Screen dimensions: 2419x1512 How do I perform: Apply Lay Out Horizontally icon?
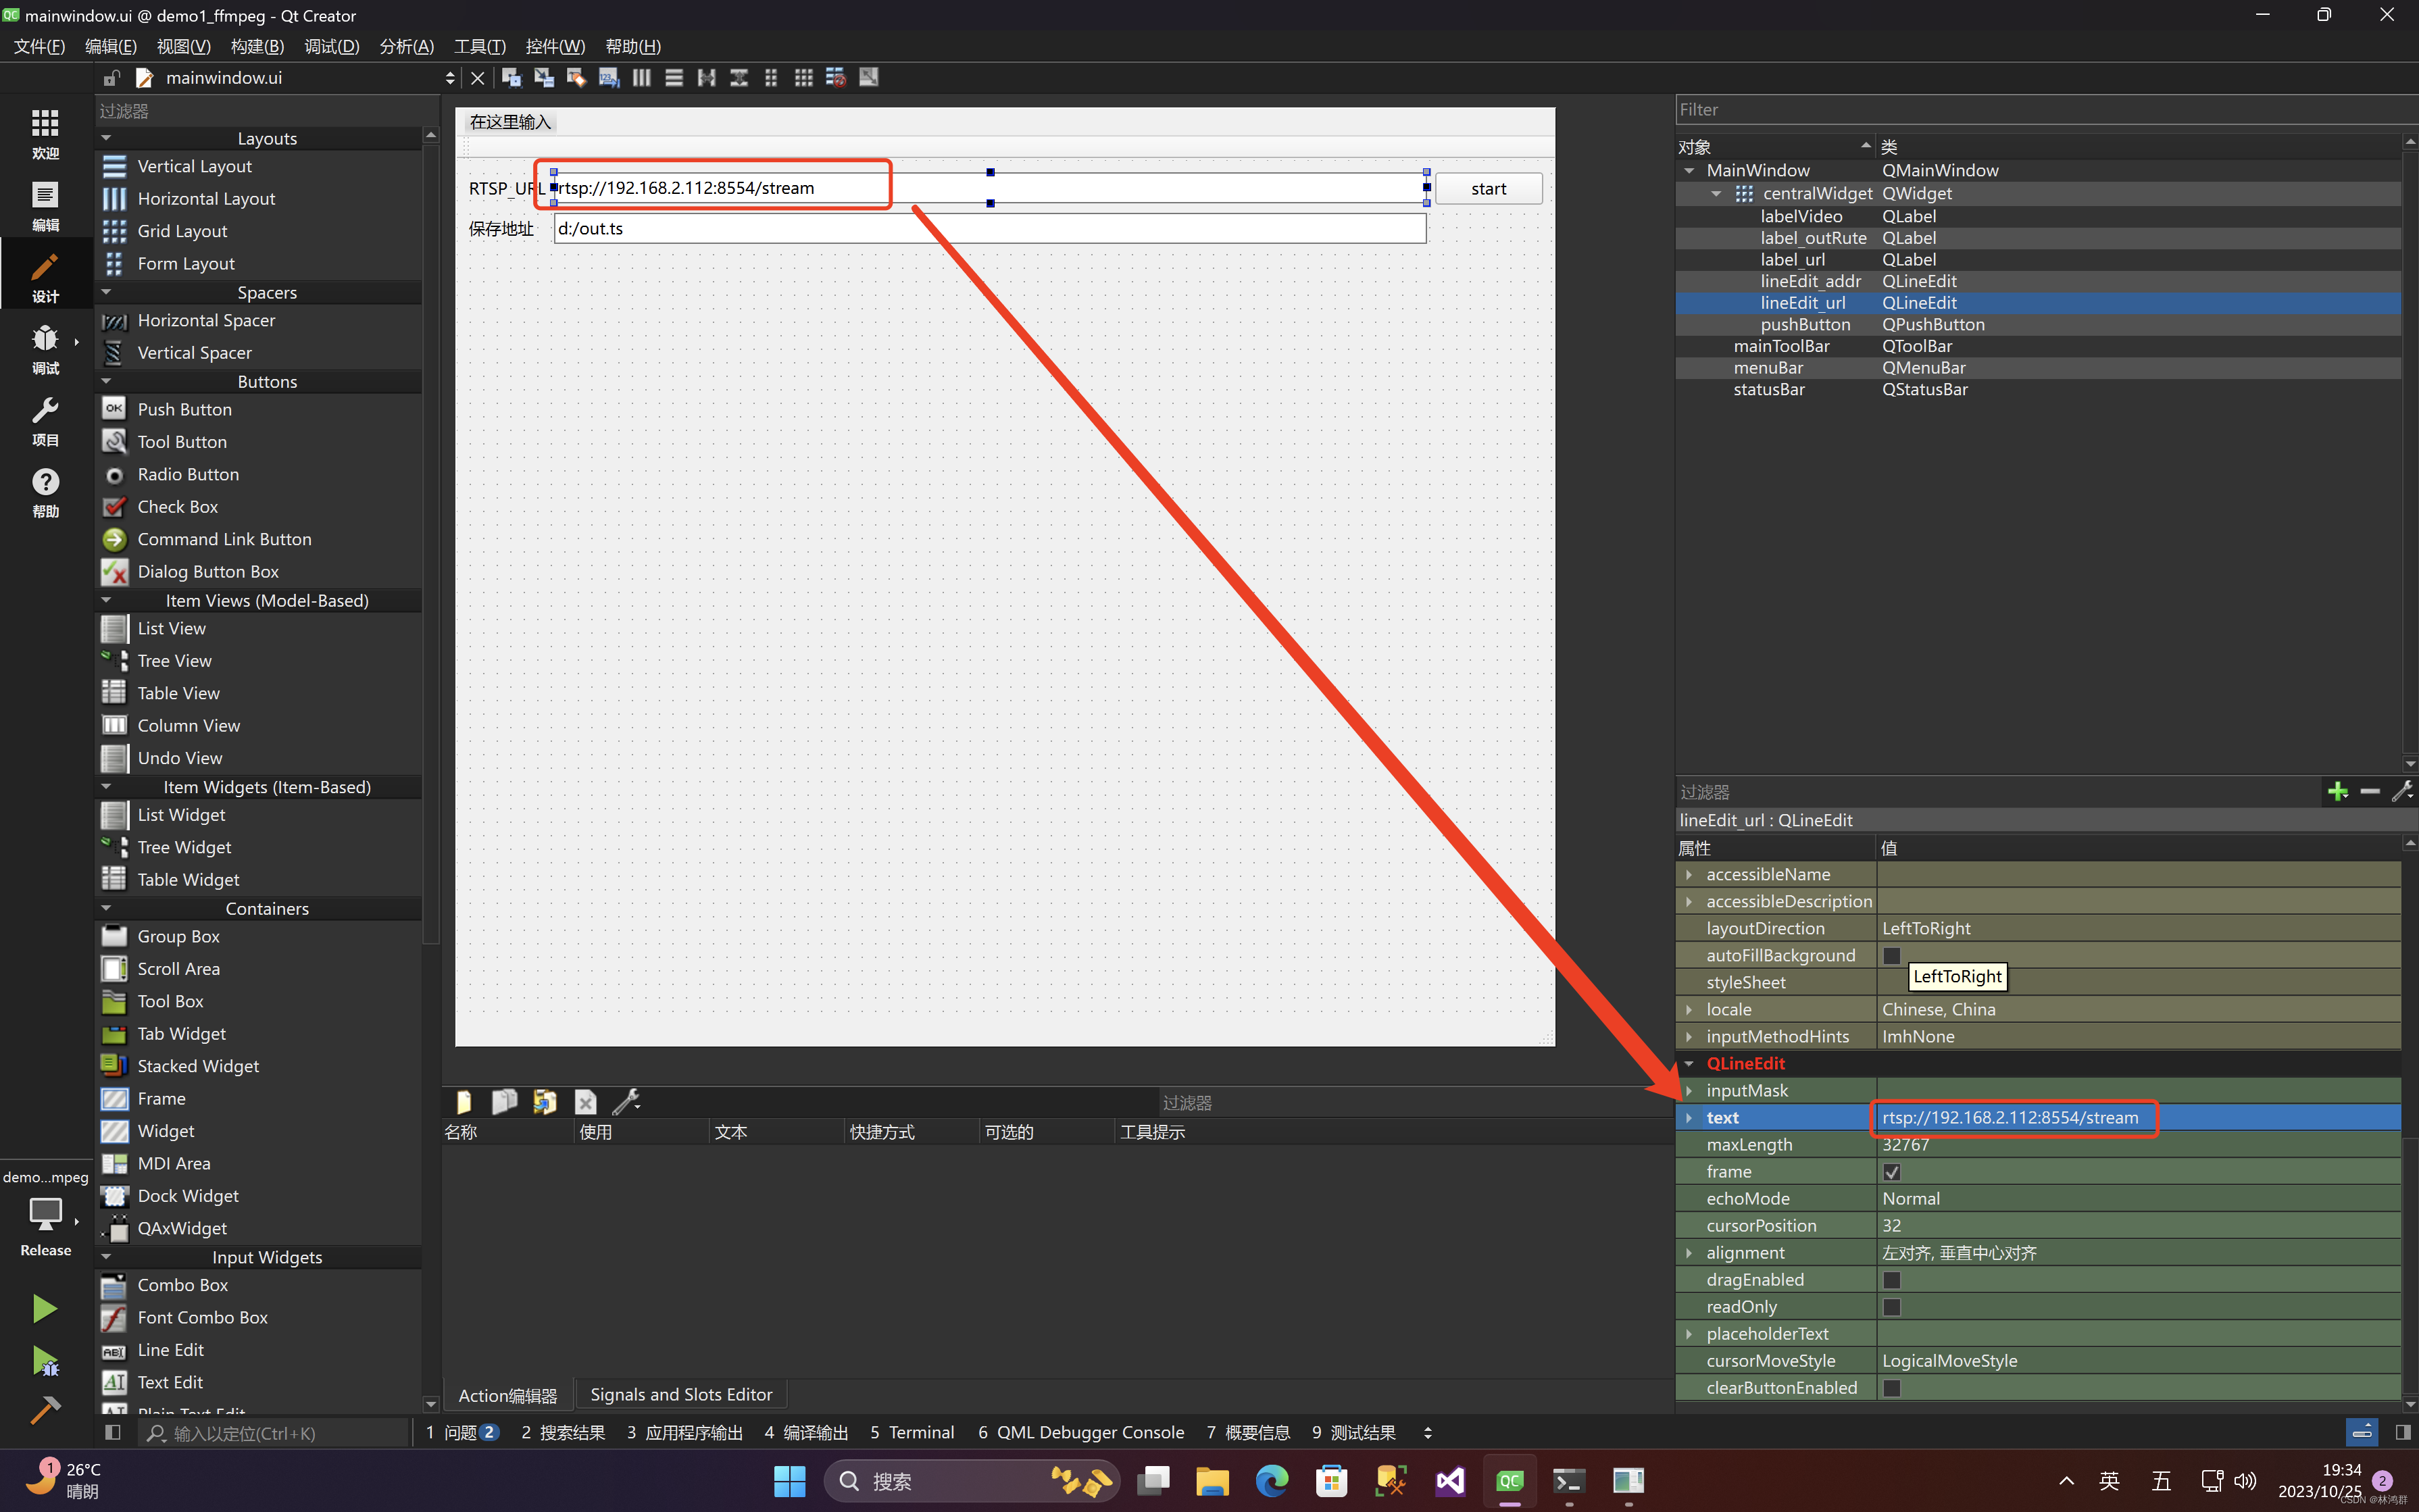coord(641,78)
